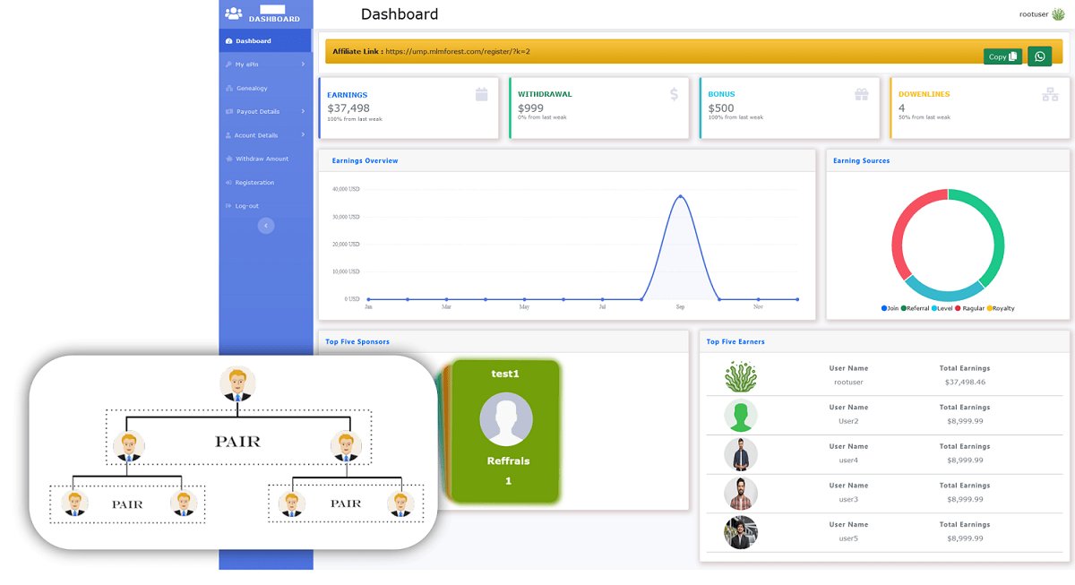Click the gift icon on the Bonus card
Screen dimensions: 1075x585
pos(861,93)
